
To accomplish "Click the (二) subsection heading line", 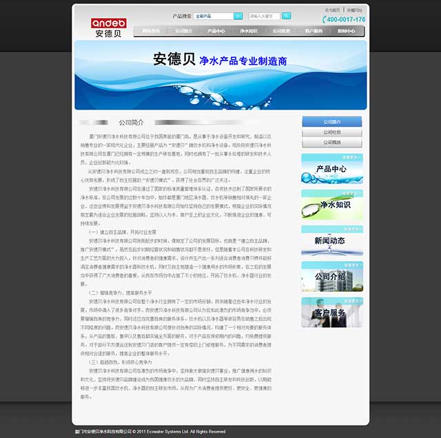I will 121,293.
